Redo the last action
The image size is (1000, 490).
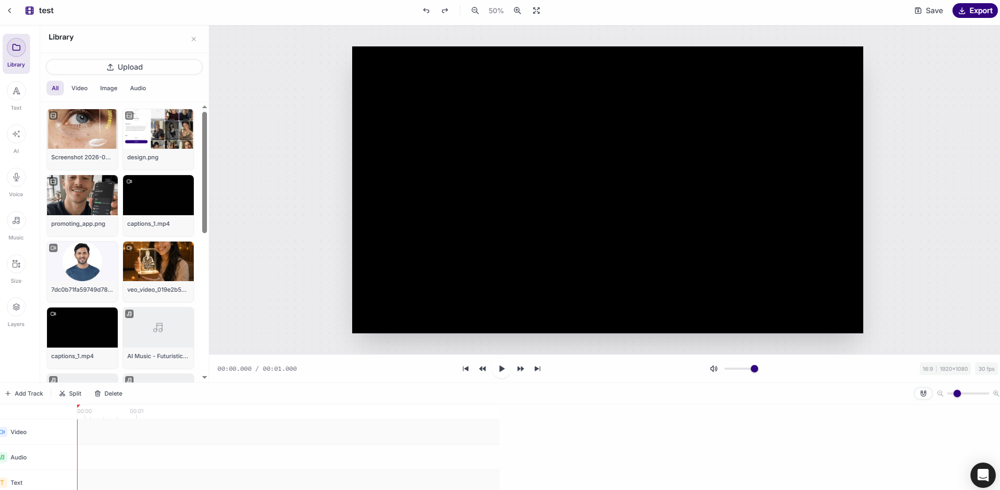click(445, 11)
